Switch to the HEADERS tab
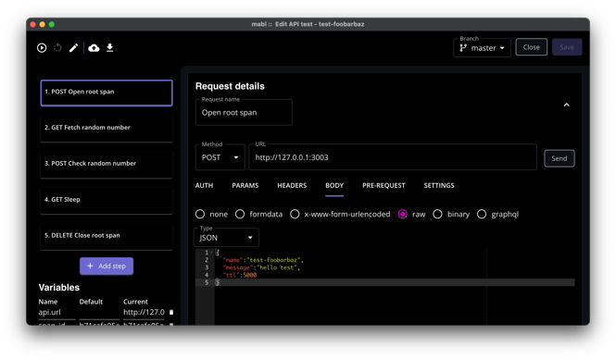The image size is (616, 360). 292,185
